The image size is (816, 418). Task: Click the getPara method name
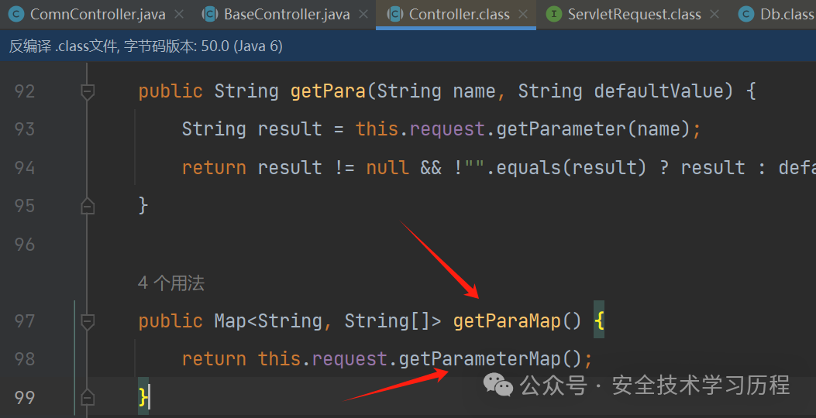[329, 91]
